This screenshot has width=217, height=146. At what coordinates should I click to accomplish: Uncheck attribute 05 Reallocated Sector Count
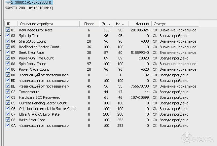coord(8,47)
